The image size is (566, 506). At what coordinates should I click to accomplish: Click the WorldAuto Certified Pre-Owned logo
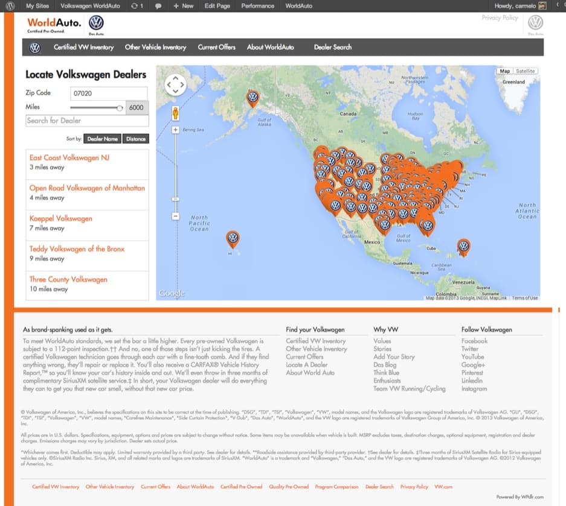coord(54,25)
